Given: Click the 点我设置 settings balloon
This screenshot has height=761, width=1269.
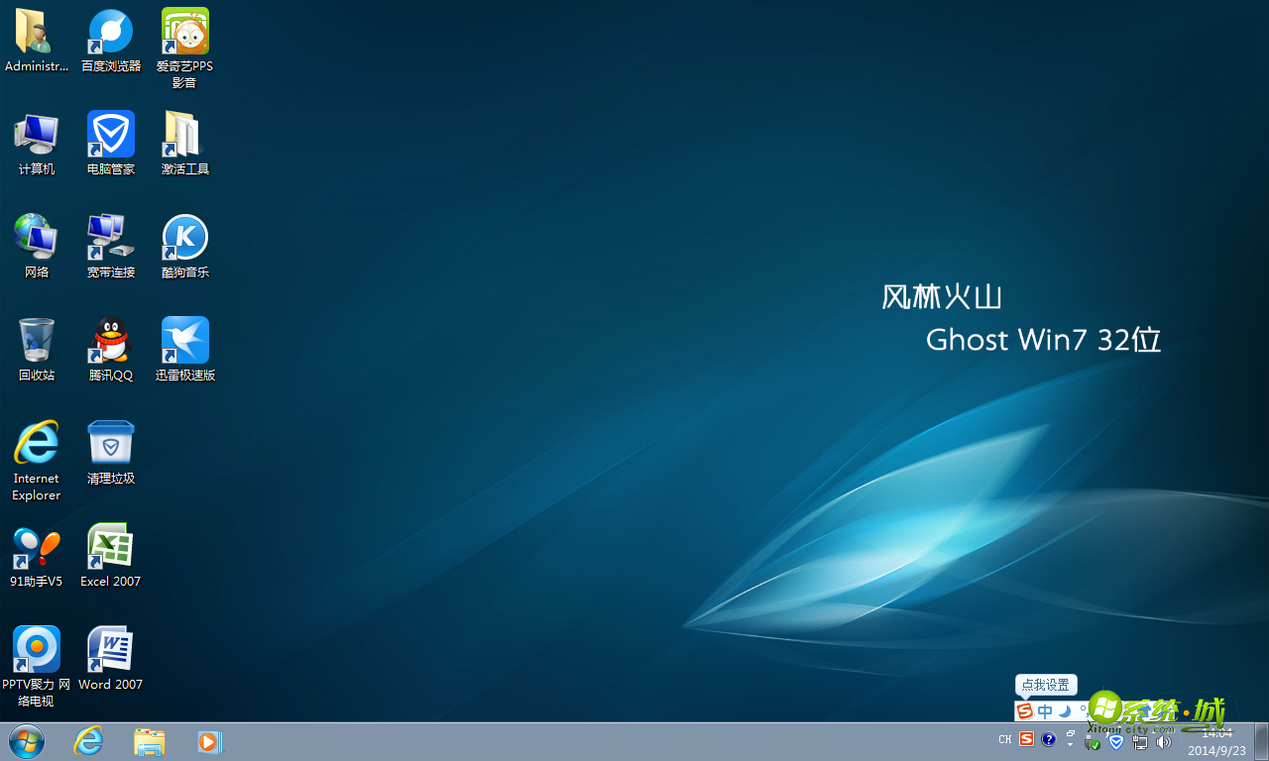Looking at the screenshot, I should [1045, 685].
